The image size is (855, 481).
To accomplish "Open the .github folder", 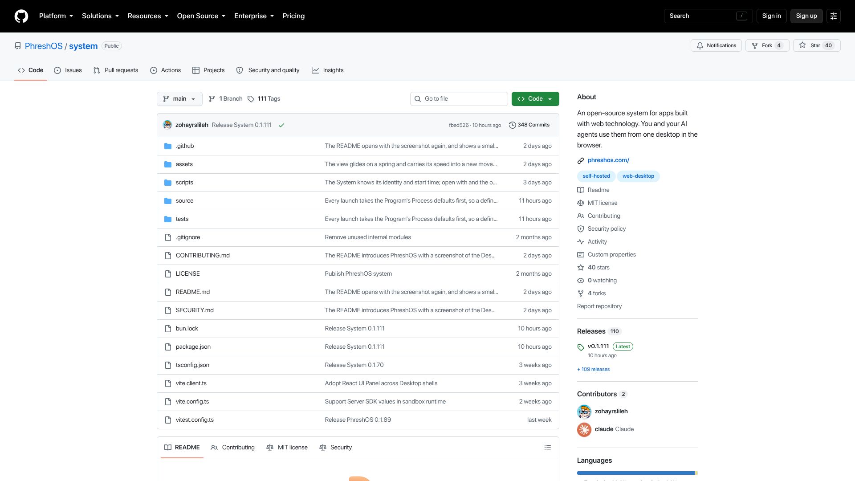I will (x=185, y=146).
